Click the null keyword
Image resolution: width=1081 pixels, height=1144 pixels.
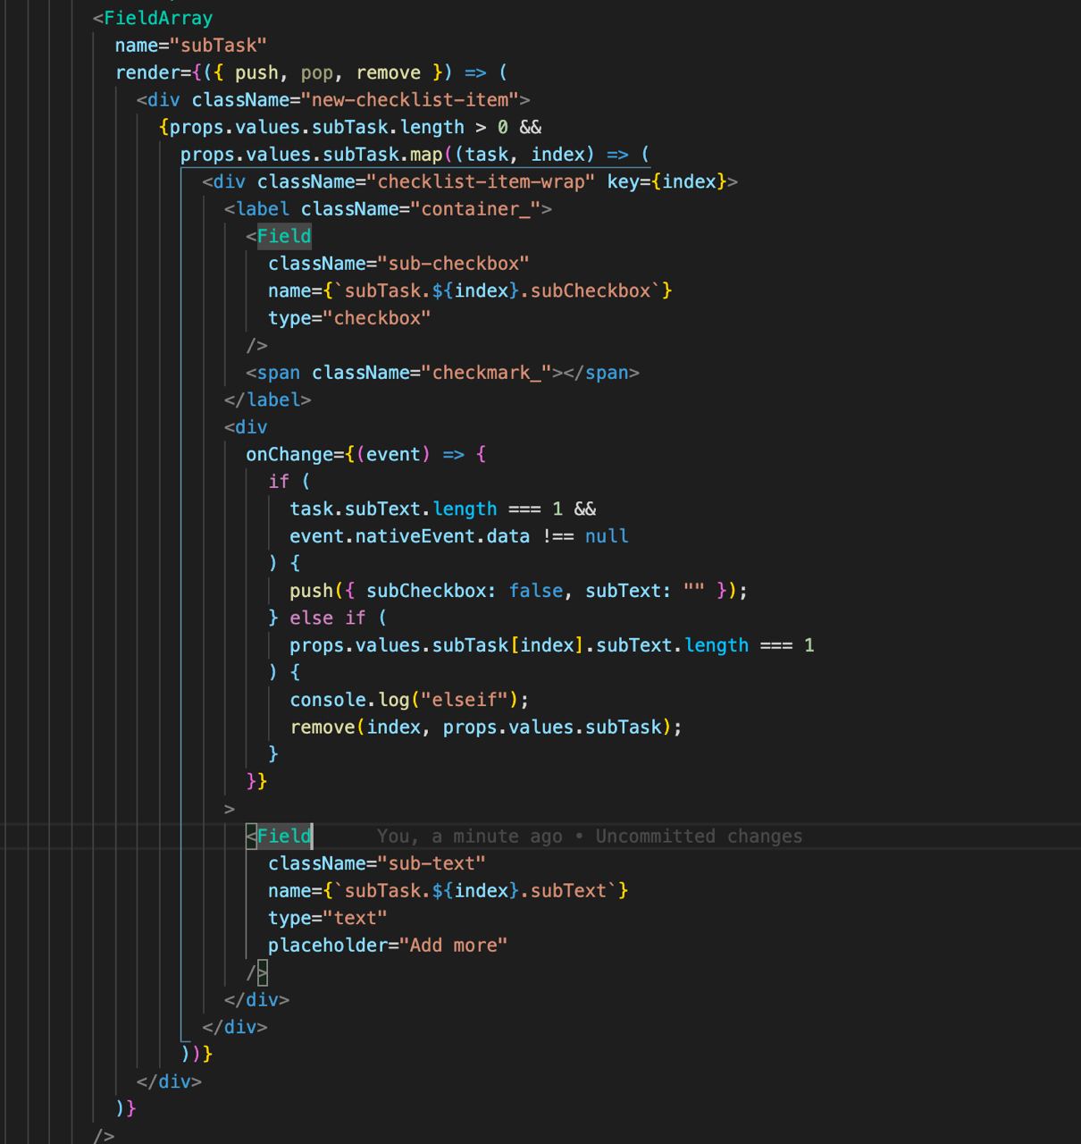(607, 536)
